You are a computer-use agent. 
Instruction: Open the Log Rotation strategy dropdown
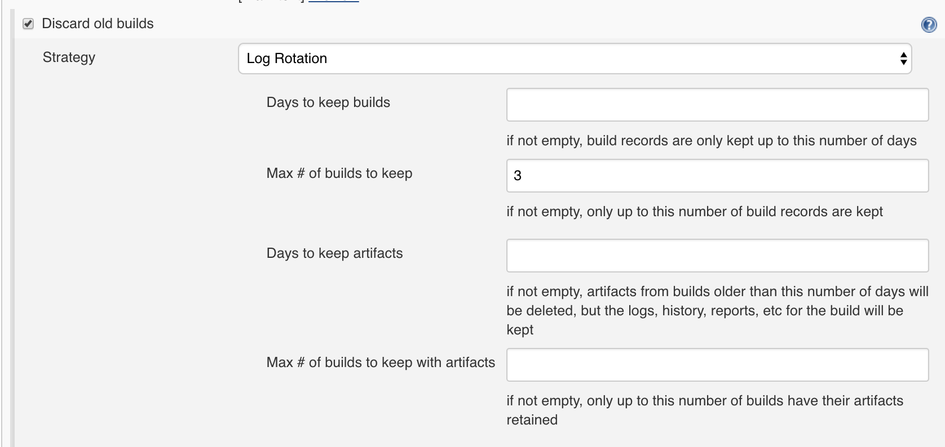575,59
